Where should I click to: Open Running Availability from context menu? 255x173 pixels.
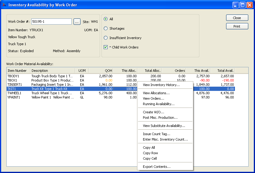pos(158,104)
